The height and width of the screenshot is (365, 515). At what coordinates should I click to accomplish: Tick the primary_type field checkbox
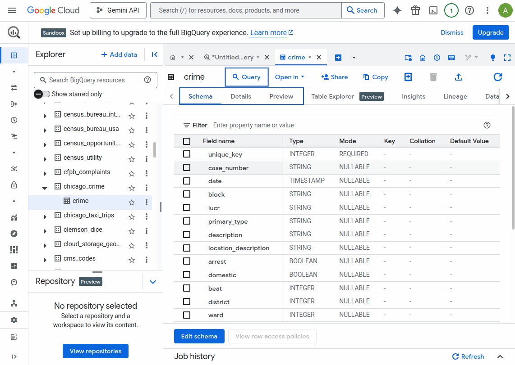(x=187, y=221)
